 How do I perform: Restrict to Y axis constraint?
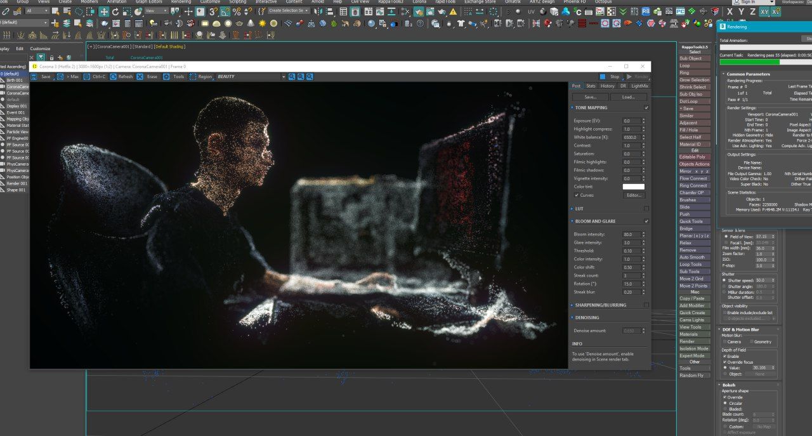[x=741, y=11]
